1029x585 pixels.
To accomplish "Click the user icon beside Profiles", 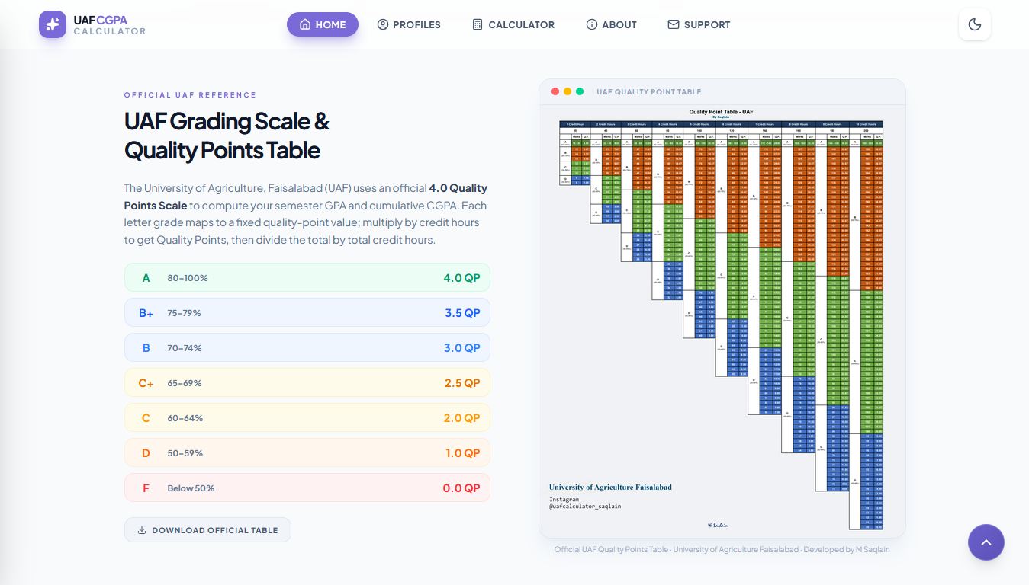I will (x=383, y=24).
